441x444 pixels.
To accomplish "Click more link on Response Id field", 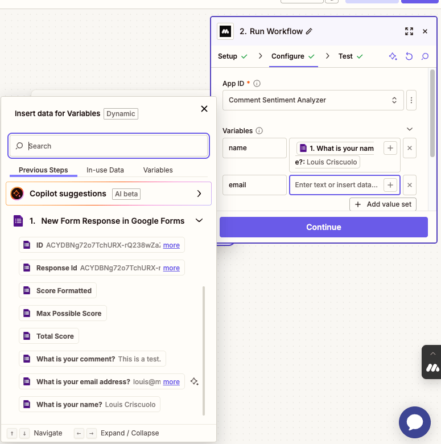I will click(171, 268).
